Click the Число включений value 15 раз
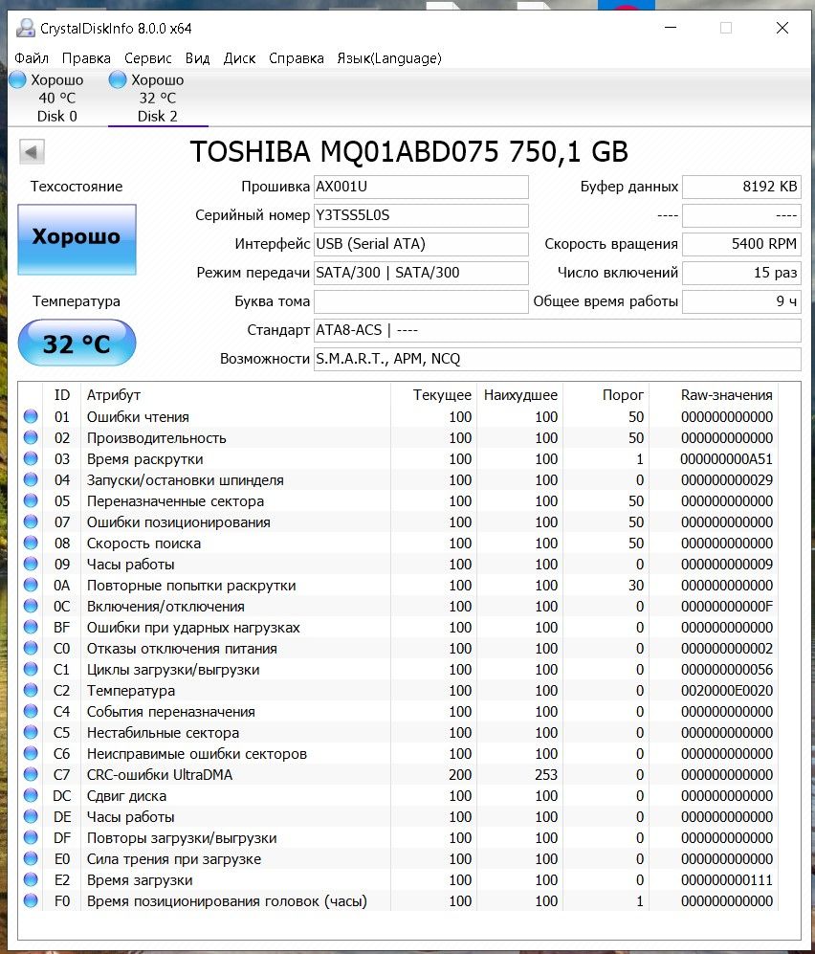The height and width of the screenshot is (954, 815). click(x=741, y=273)
